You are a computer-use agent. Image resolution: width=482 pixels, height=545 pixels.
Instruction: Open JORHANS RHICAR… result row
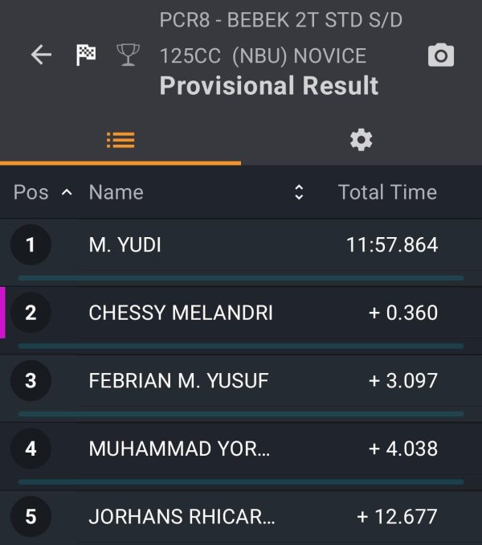pos(241,518)
